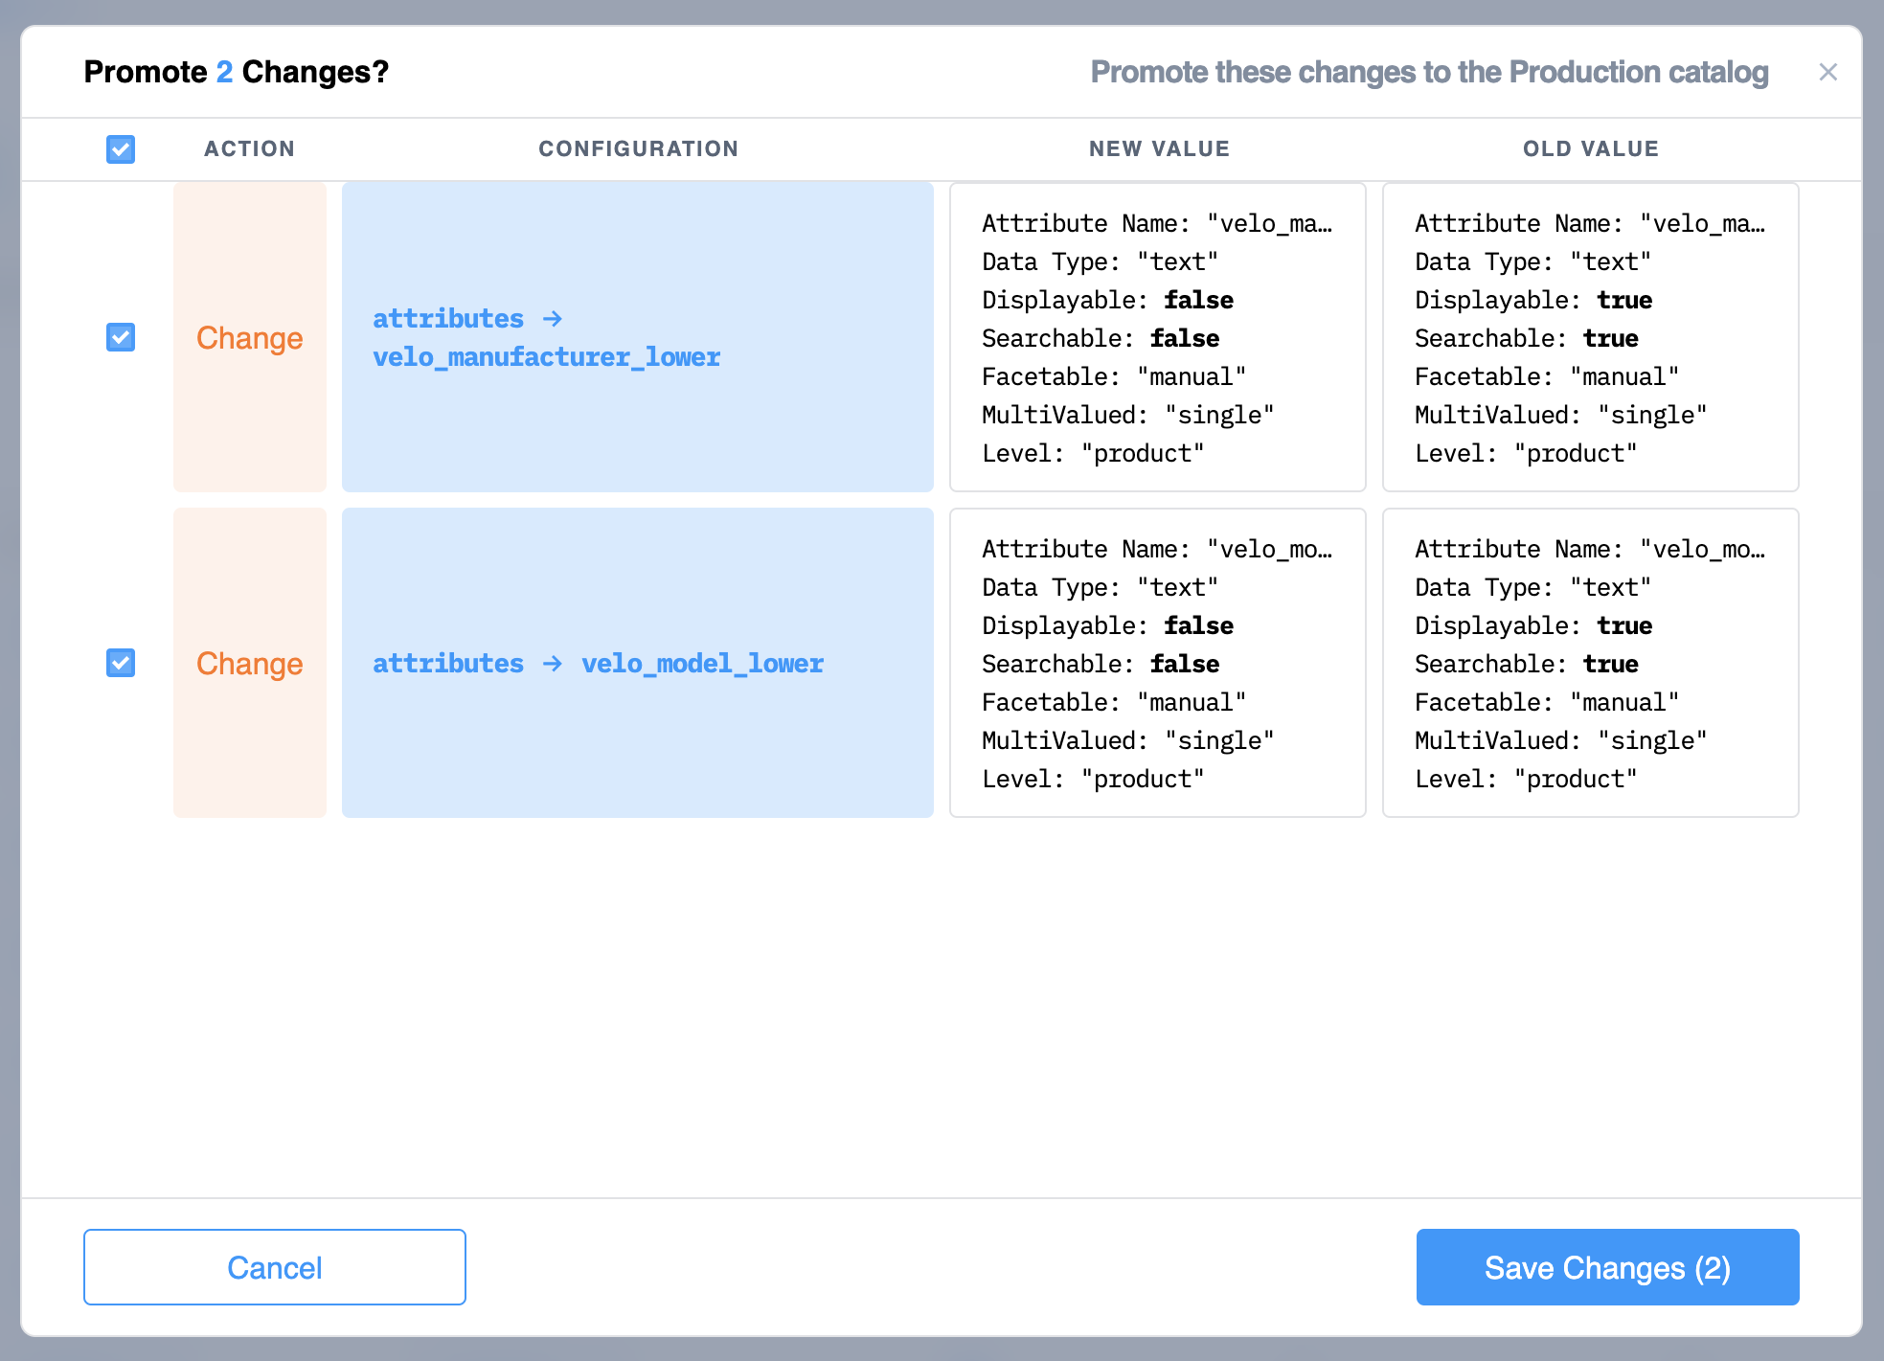Click the velo_manufacturer_lower configuration link
Screen dimensions: 1884x1361
click(546, 357)
